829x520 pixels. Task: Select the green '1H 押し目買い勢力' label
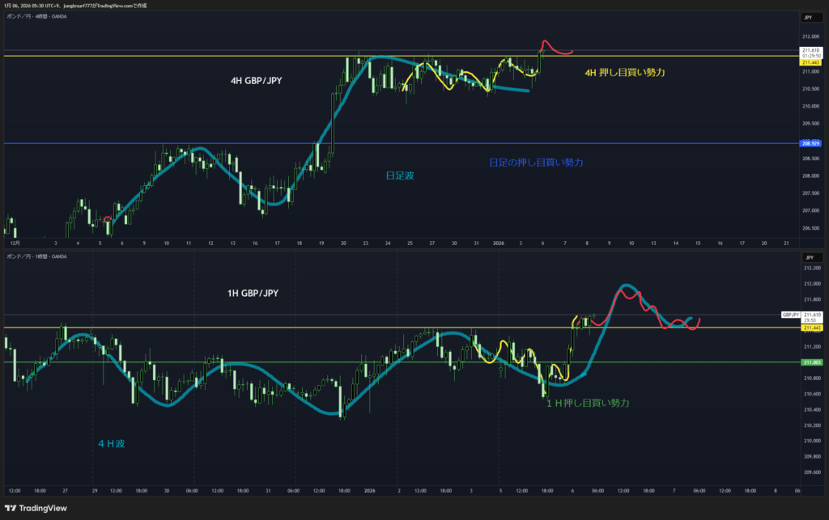(588, 402)
